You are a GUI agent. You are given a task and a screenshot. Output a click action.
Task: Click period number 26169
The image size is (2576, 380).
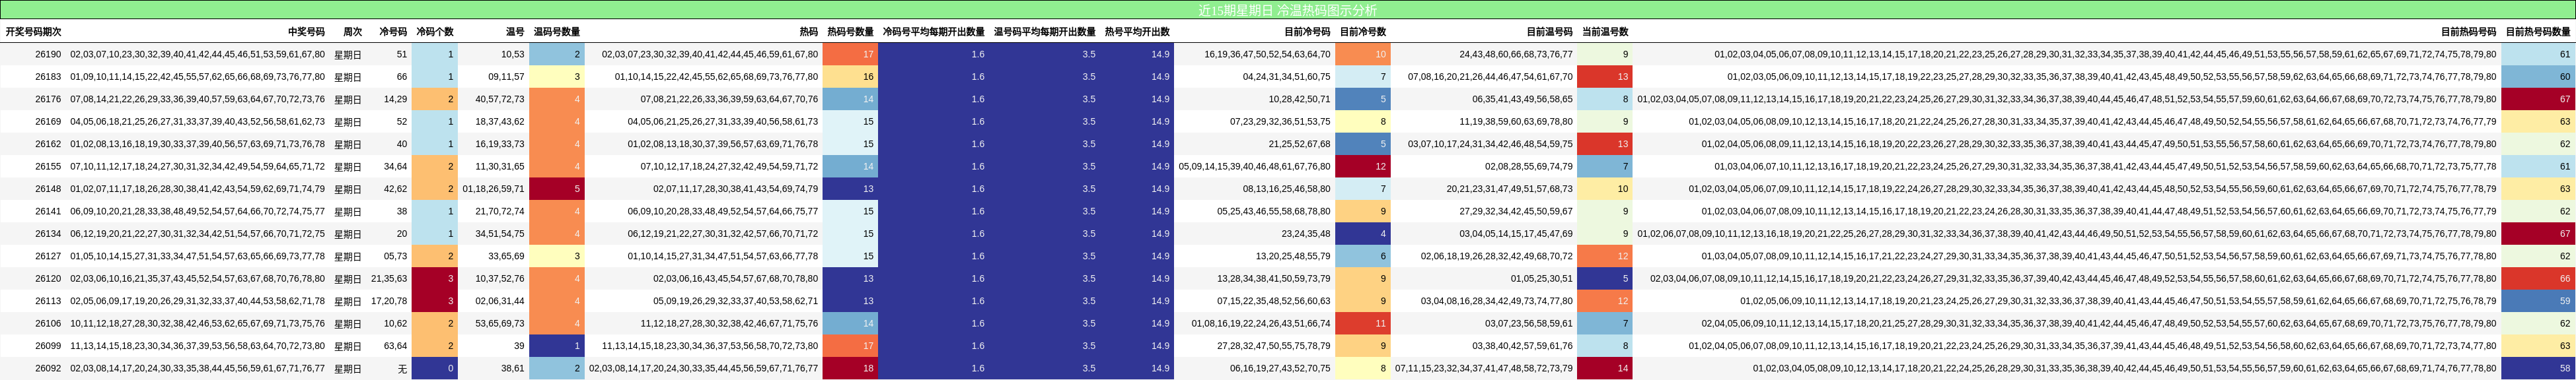[48, 121]
